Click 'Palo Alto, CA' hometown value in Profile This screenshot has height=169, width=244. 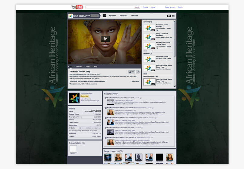[97, 134]
